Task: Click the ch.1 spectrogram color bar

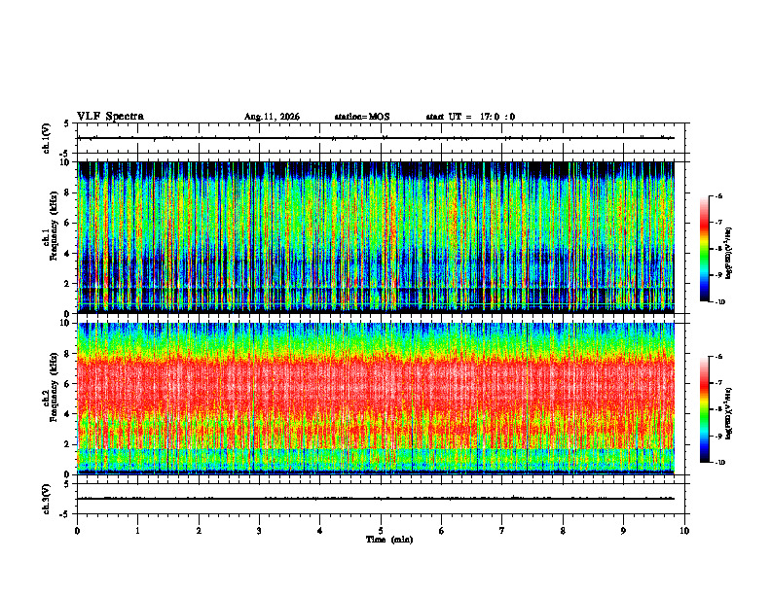Action: coord(704,249)
